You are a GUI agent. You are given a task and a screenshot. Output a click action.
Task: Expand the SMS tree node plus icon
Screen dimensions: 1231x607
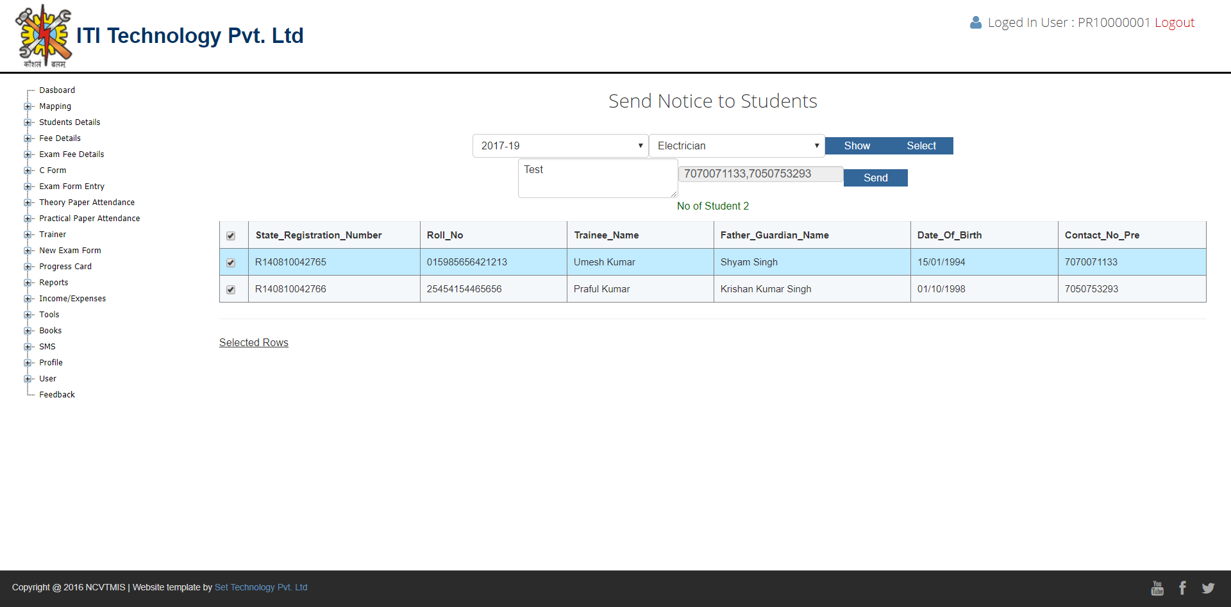click(x=28, y=347)
